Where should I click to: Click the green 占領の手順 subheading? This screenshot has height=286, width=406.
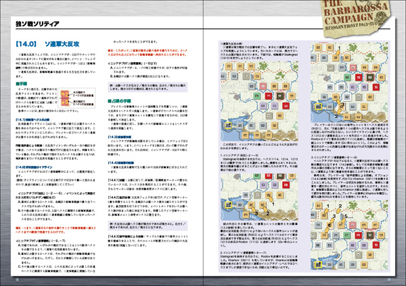(x=119, y=101)
